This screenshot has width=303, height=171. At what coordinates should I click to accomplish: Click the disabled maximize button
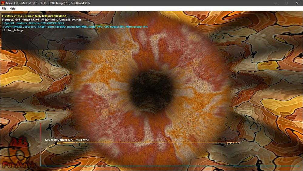click(x=286, y=3)
